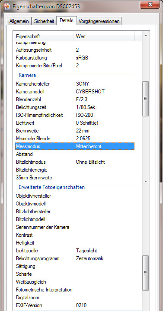
Task: Select the Belichtungsprogramm row
Action: pos(75,258)
